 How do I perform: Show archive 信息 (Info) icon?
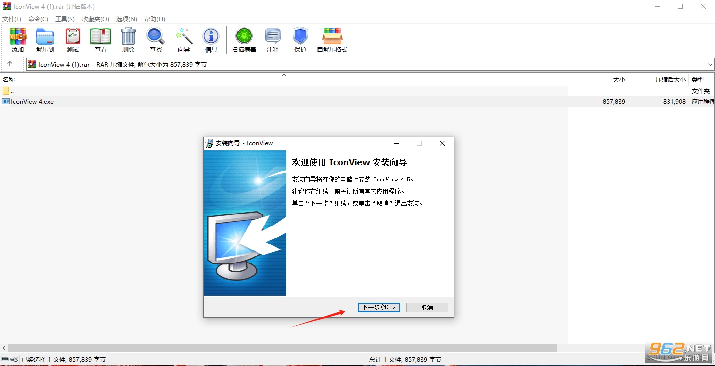point(211,40)
